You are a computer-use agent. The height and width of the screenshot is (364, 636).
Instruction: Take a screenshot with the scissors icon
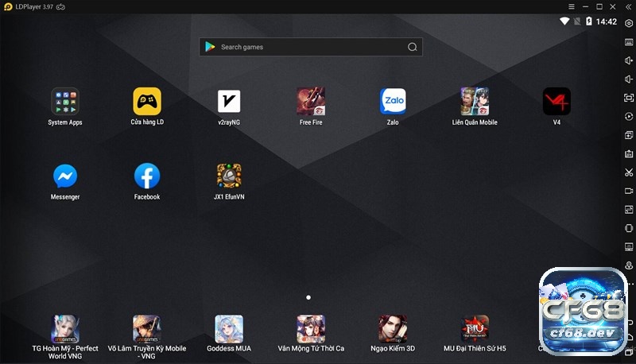tap(629, 172)
